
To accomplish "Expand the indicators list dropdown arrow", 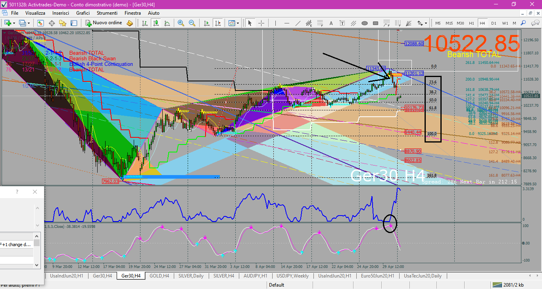I will [238, 23].
